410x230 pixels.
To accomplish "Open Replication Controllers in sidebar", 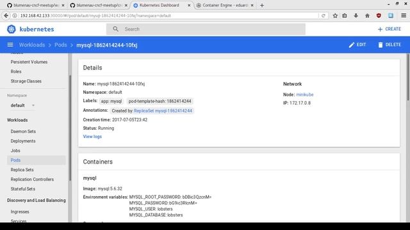I will click(32, 180).
